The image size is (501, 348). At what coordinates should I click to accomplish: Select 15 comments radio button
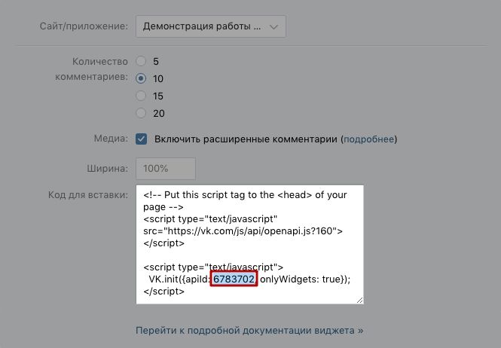click(x=141, y=96)
